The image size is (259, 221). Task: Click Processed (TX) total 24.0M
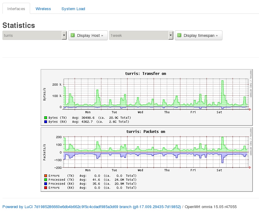[x=119, y=180]
